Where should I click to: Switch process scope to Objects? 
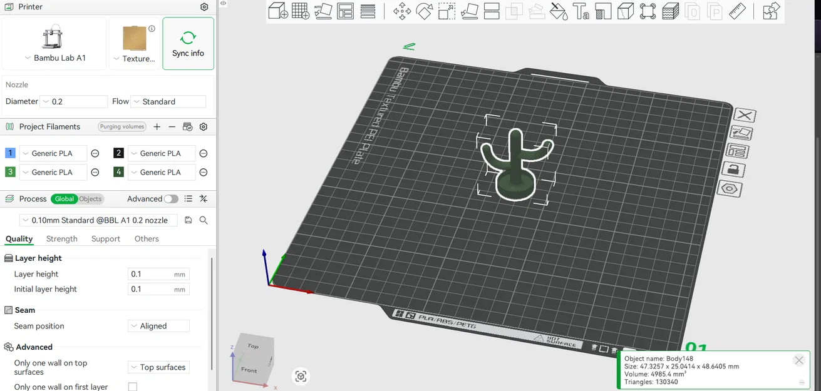tap(90, 199)
